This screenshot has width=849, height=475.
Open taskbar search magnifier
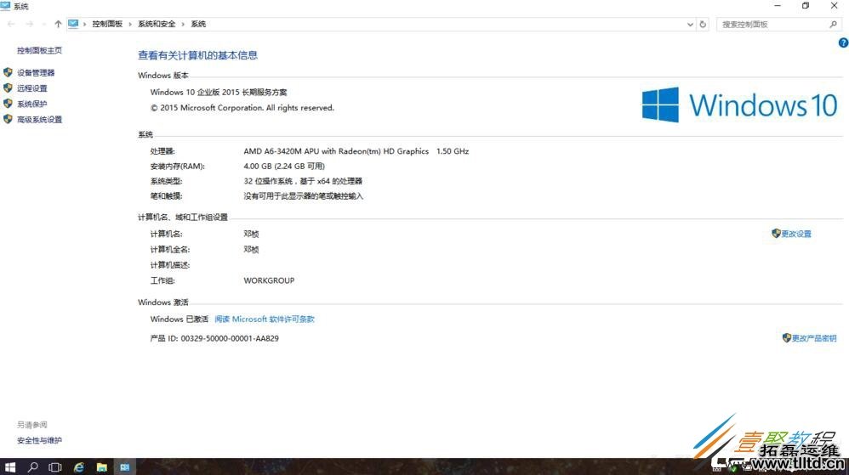pos(33,467)
